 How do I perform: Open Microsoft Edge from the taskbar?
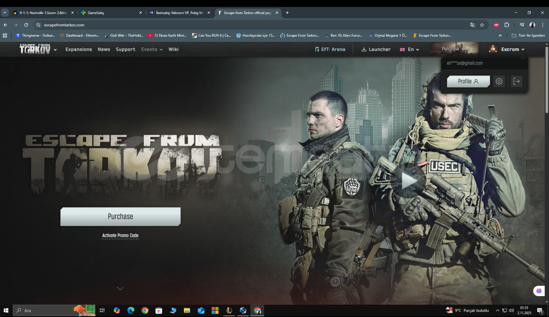coord(131,311)
